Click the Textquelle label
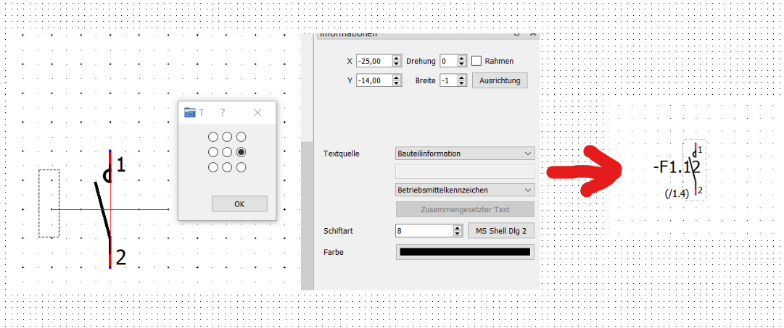 click(x=342, y=154)
